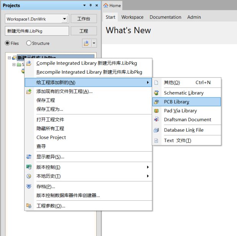The image size is (237, 236).
Task: Open the Projects panel options dropdown arrow
Action: point(84,5)
